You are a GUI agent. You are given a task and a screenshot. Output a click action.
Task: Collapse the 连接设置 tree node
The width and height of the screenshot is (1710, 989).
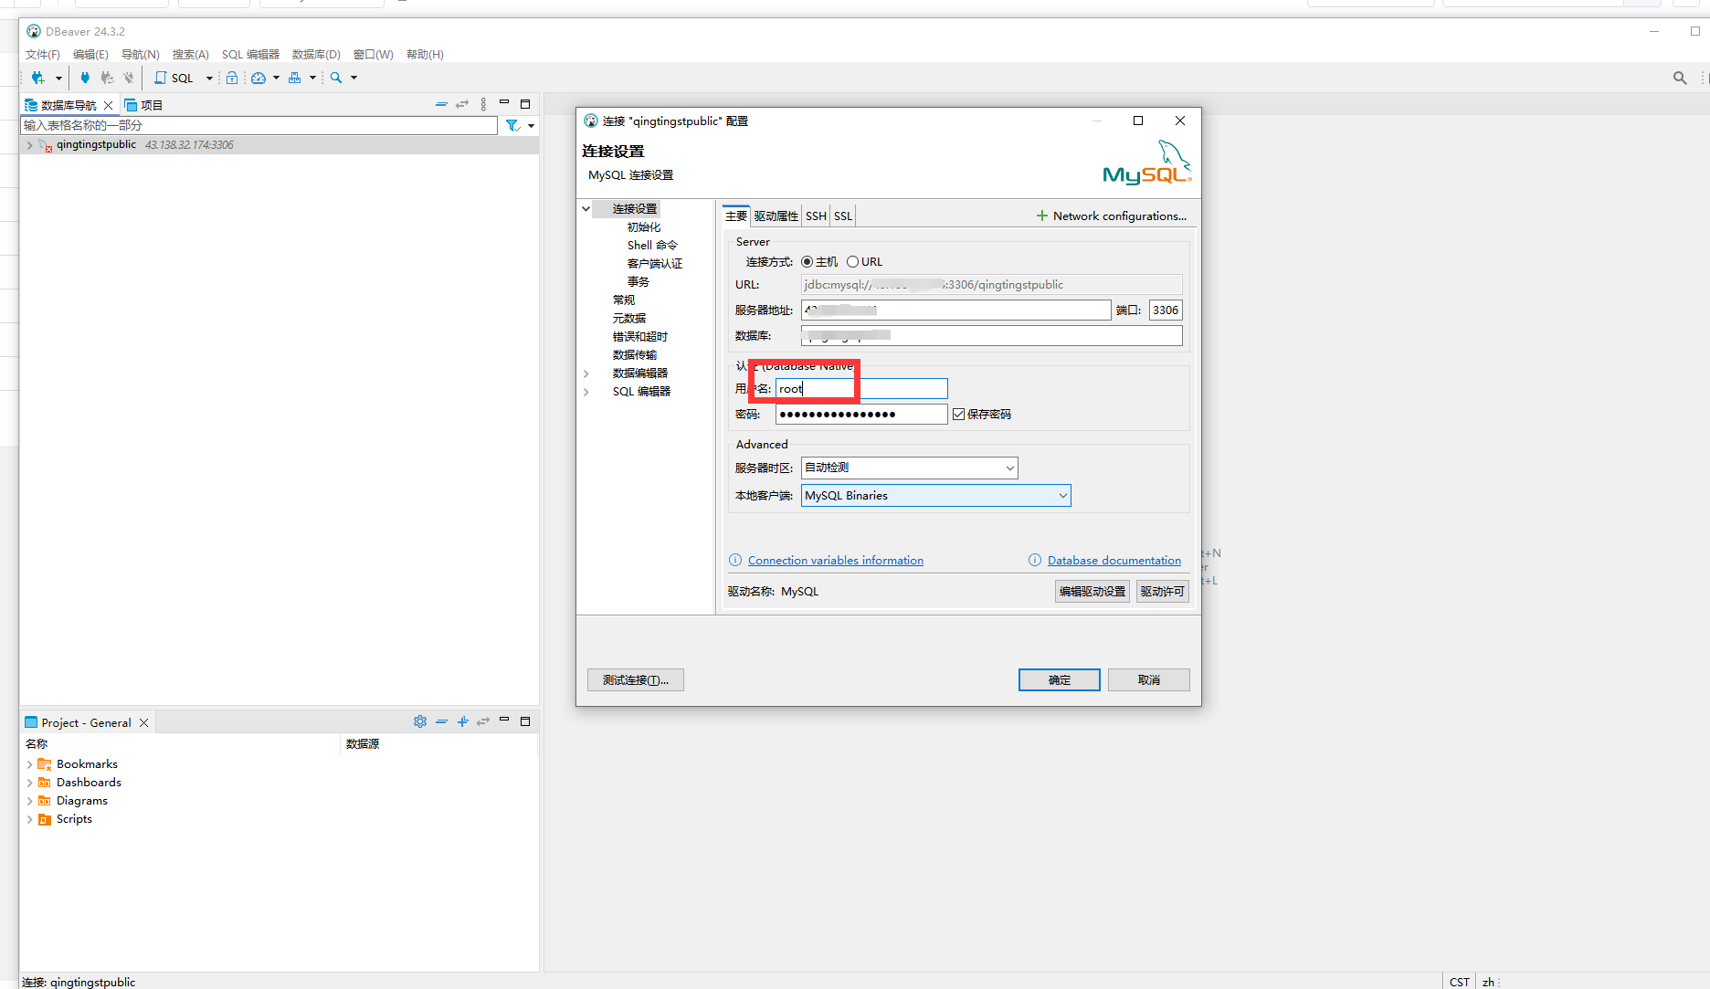pos(586,209)
